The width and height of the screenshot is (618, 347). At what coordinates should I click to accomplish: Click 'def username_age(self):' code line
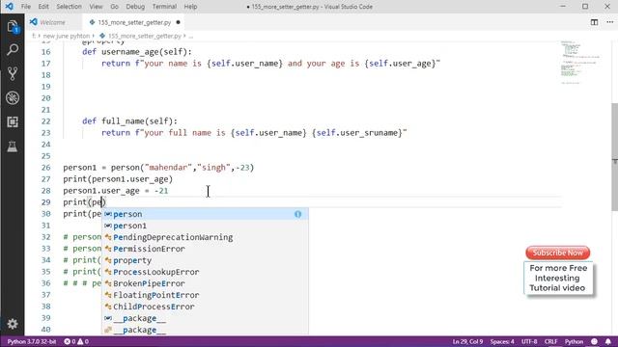pos(137,52)
